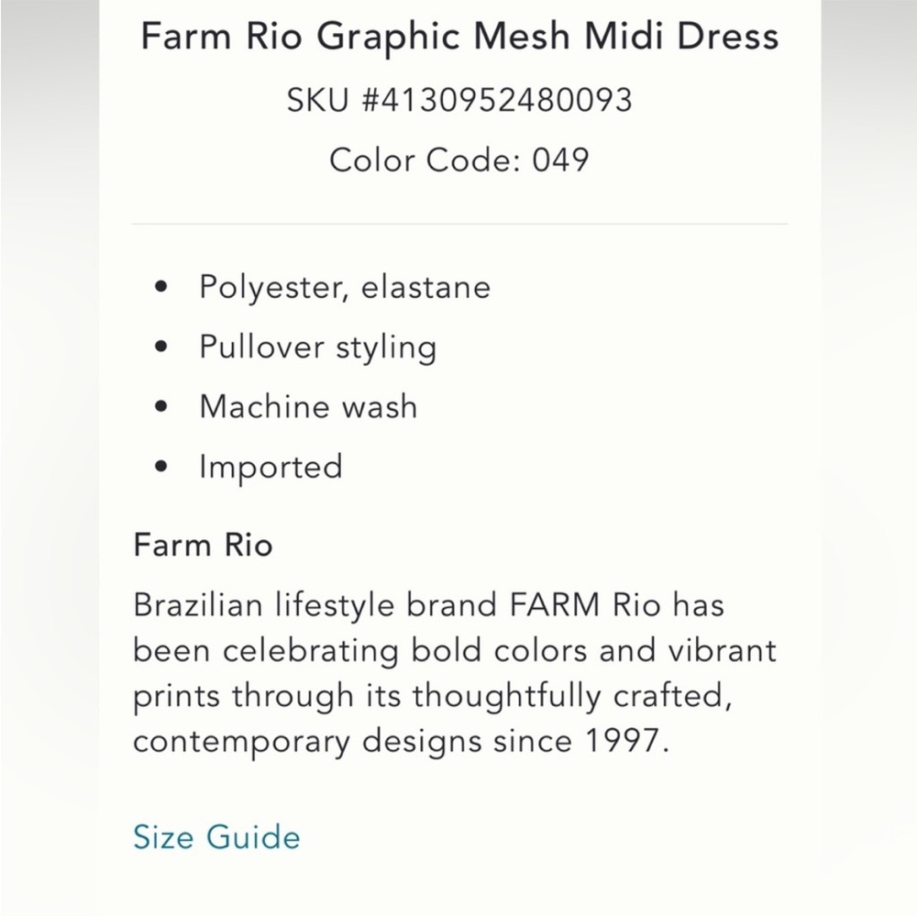Open the Size Guide link

click(x=216, y=837)
